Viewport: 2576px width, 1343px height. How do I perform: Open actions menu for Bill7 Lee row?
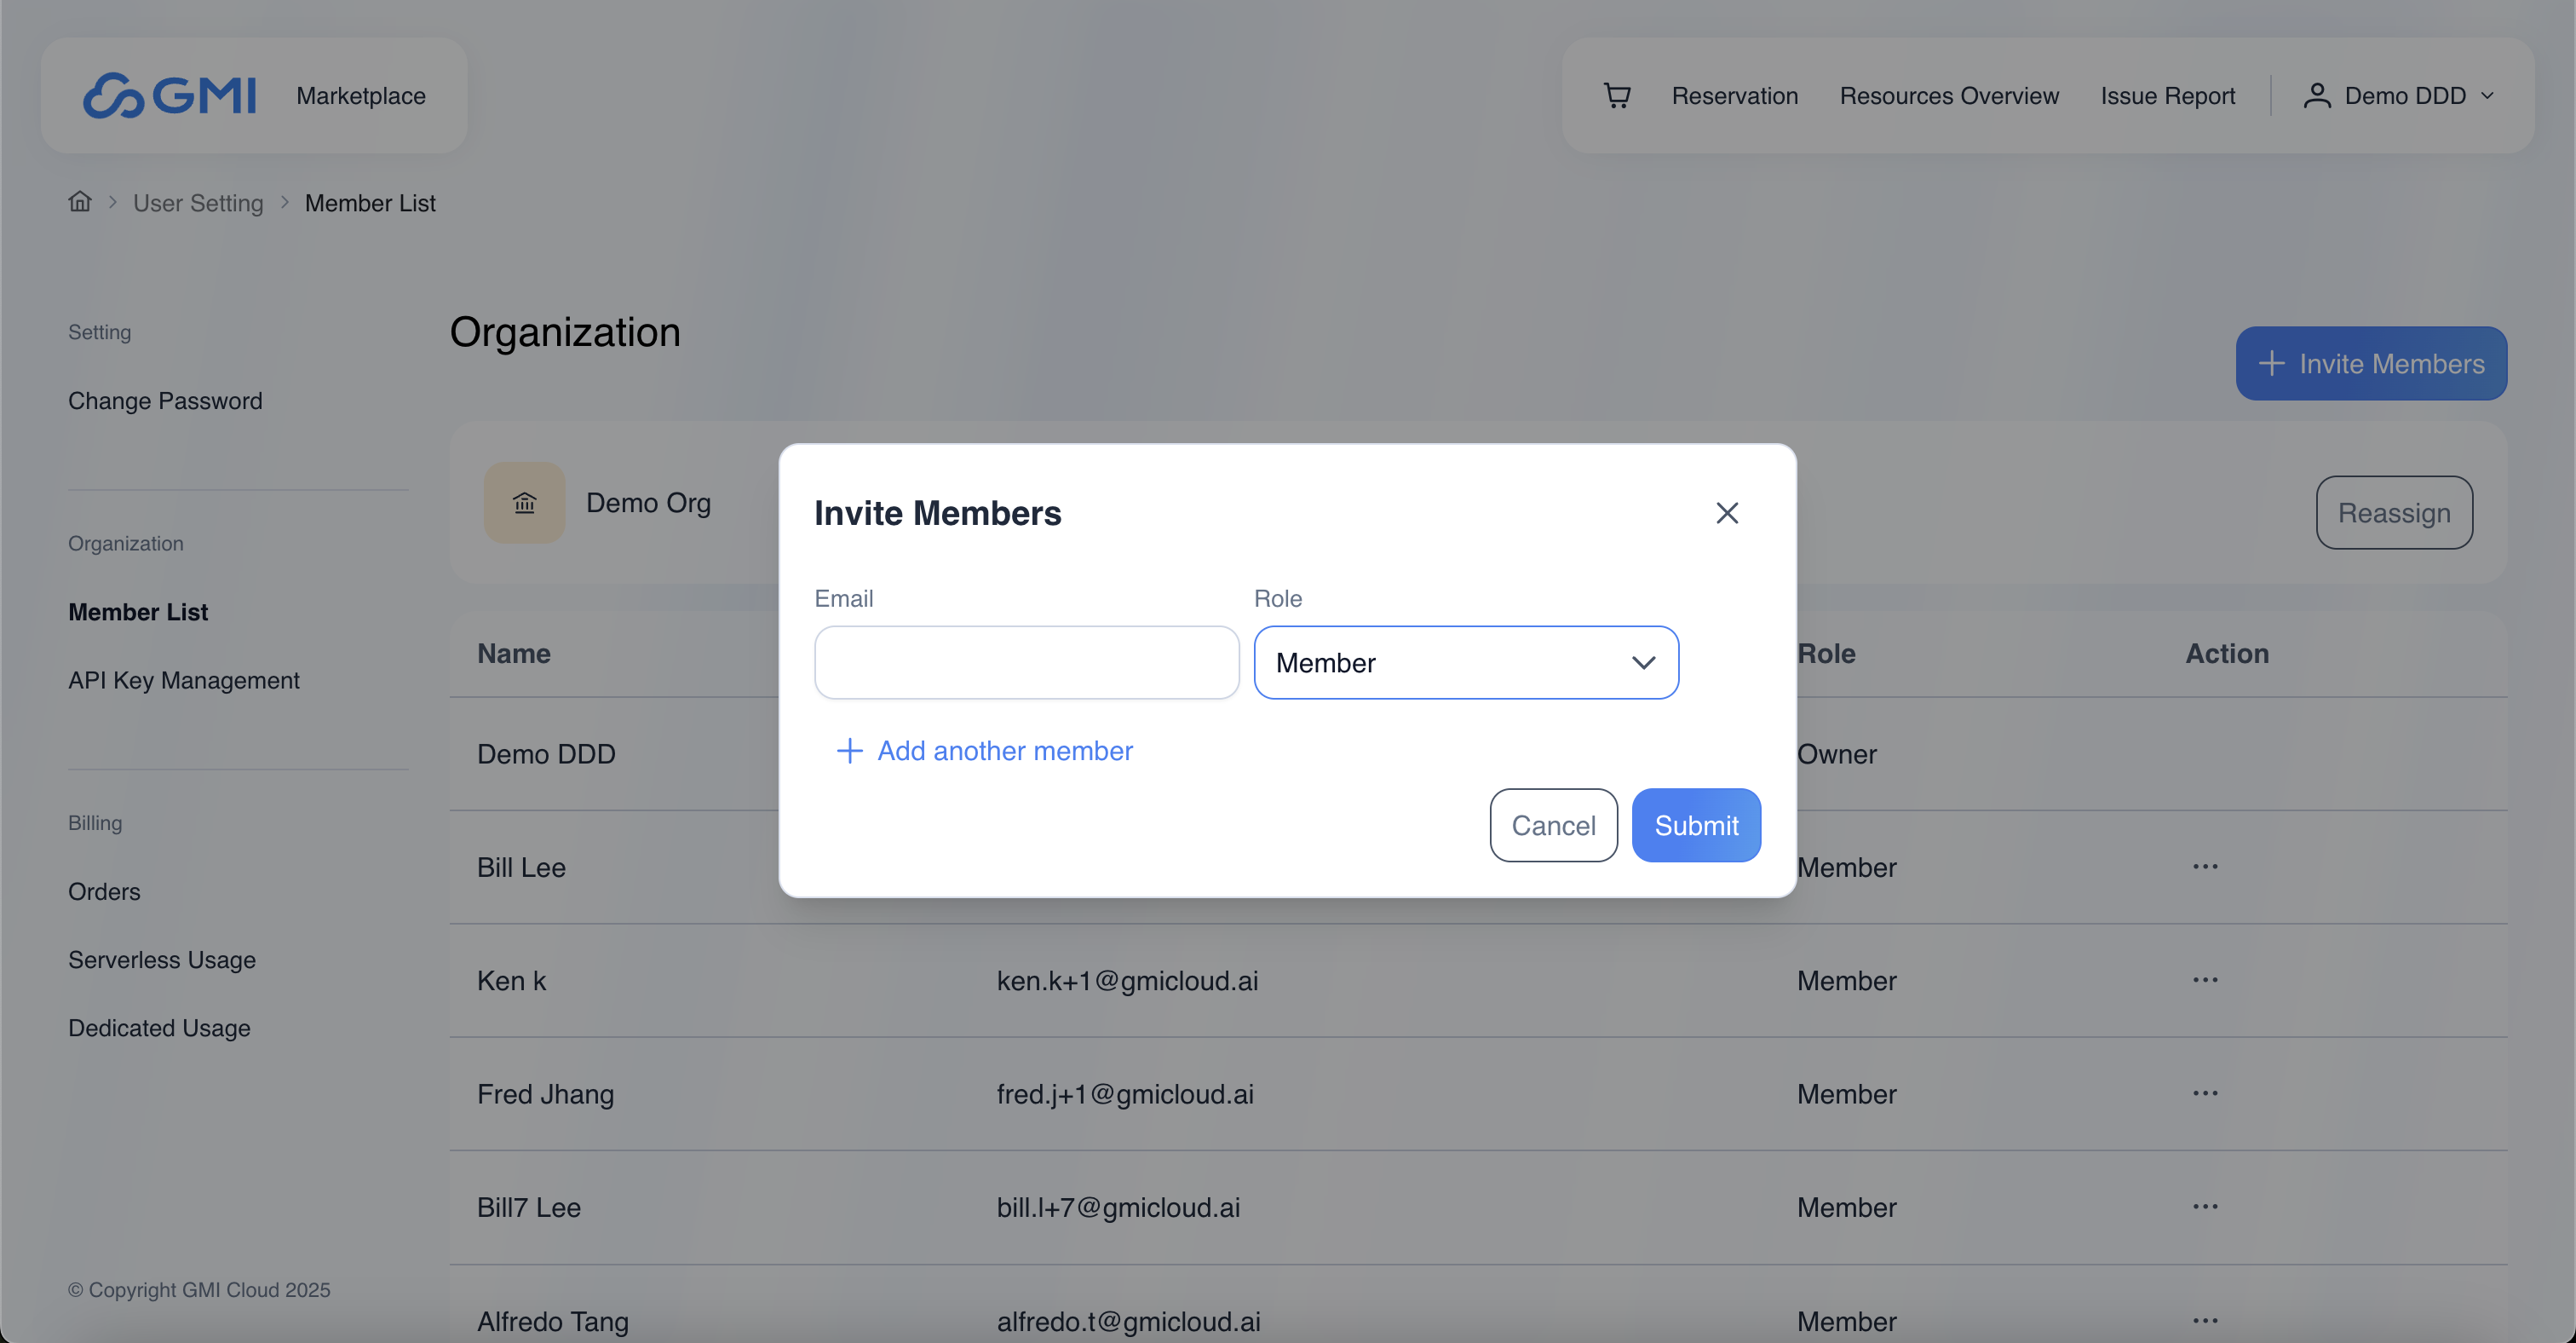point(2205,1207)
